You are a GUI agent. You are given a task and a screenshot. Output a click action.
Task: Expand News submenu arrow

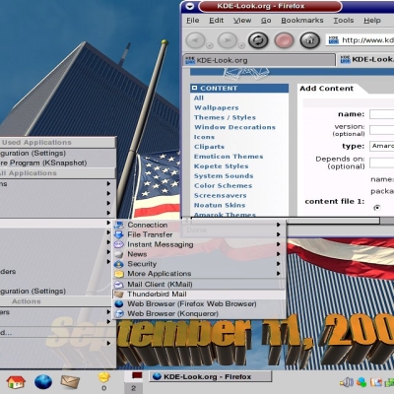click(x=279, y=254)
